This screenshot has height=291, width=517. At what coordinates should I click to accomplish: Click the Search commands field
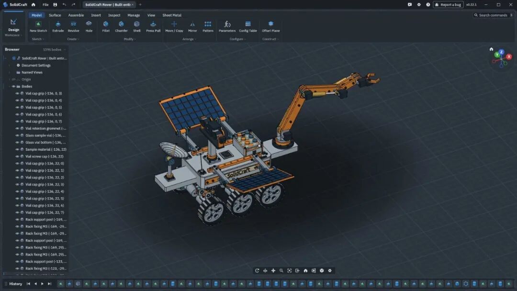tap(493, 15)
